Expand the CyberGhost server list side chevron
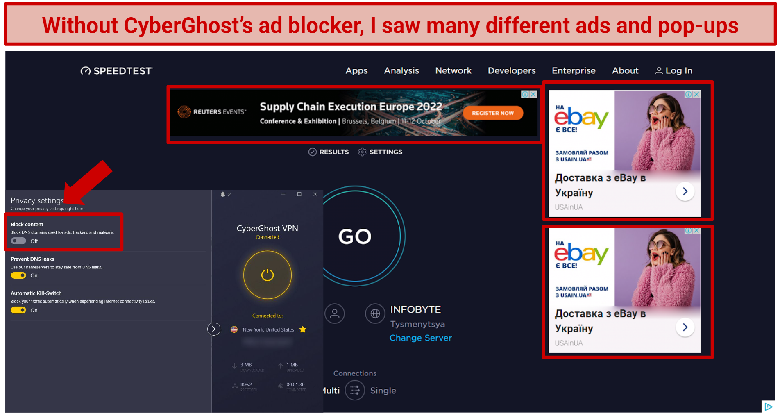Screen dimensions: 780x418 (213, 329)
